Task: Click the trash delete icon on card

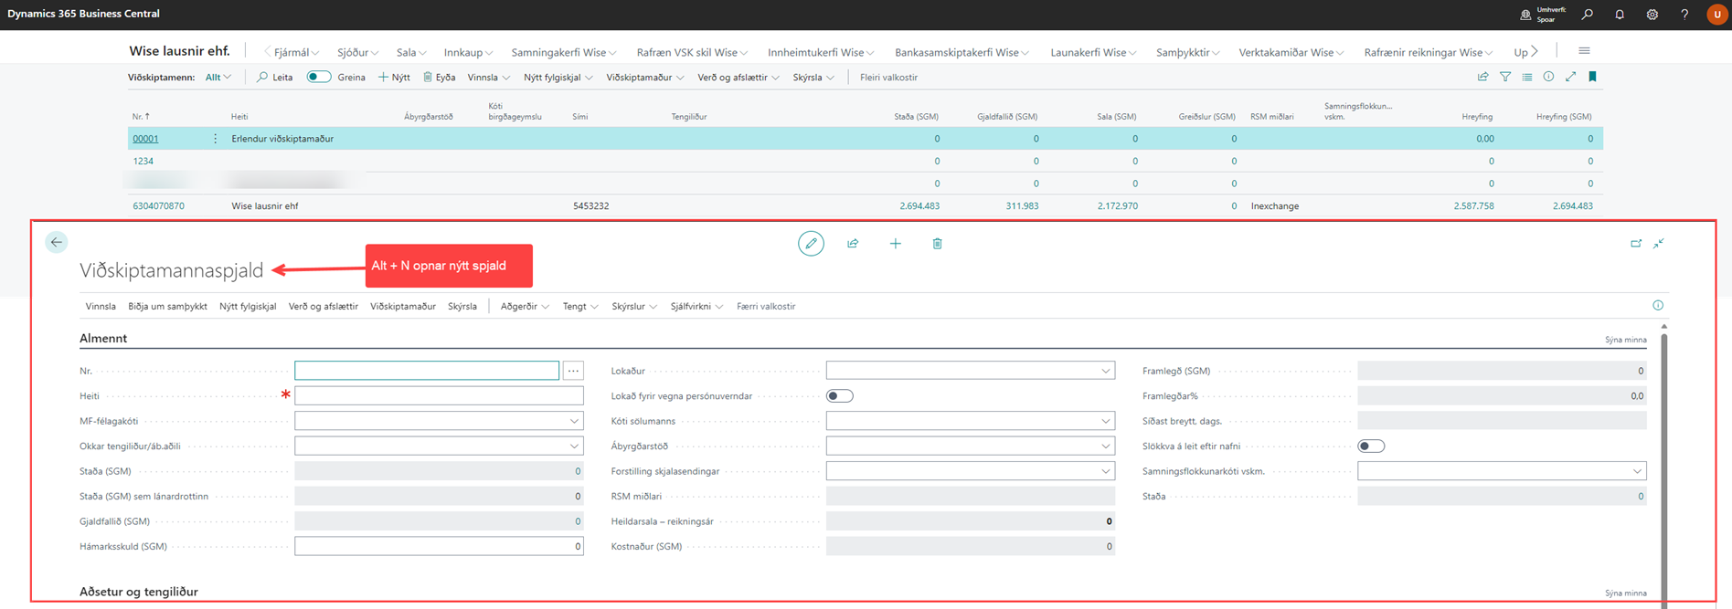Action: click(937, 244)
